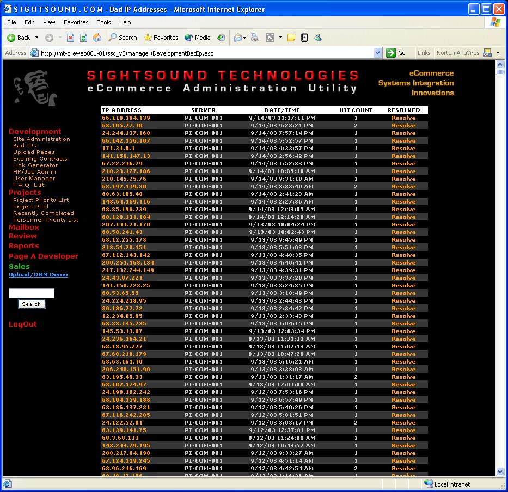Open the HR/Job Admin link

tap(34, 171)
